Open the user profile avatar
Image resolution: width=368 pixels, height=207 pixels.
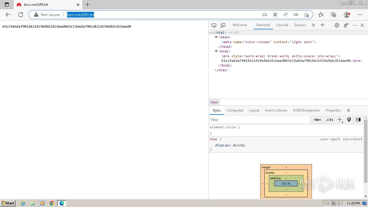(347, 15)
